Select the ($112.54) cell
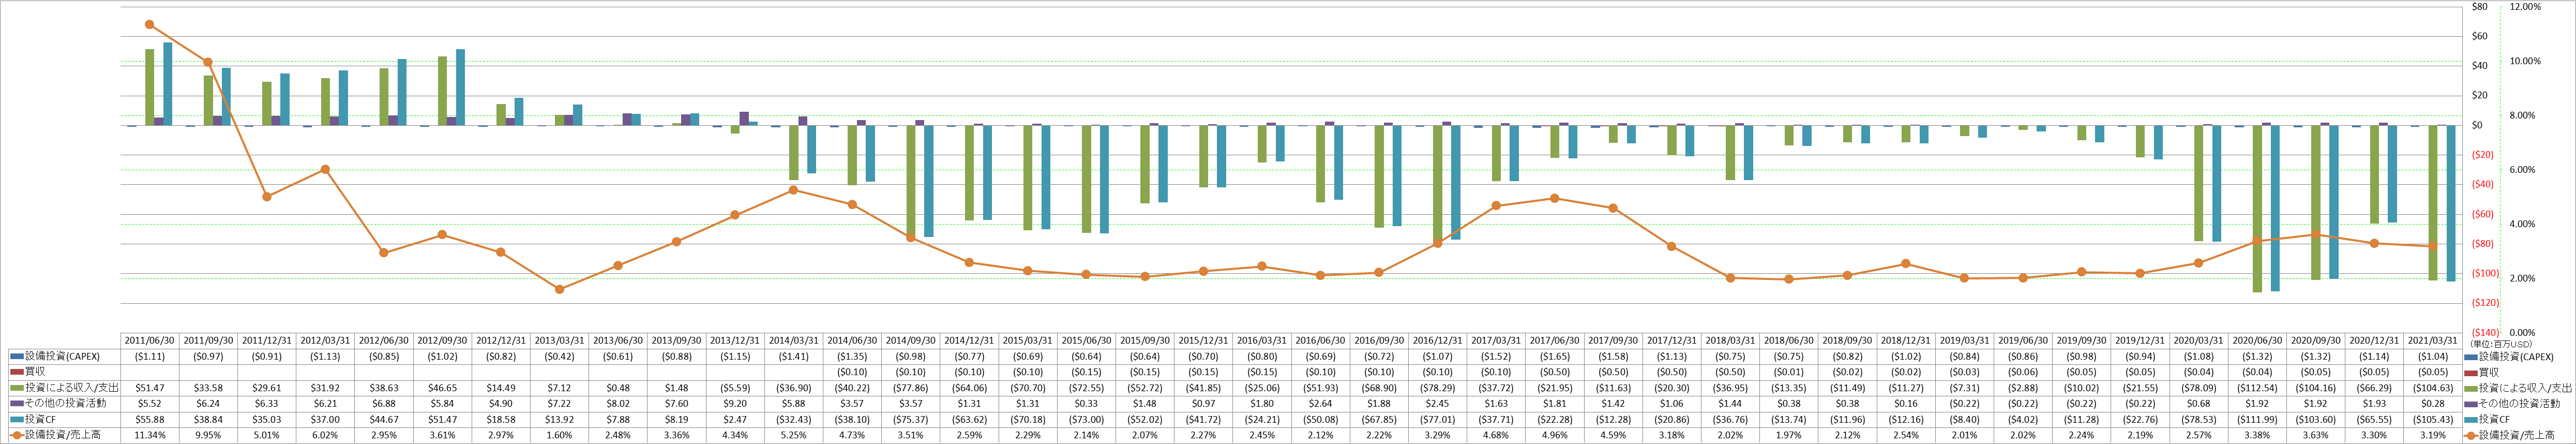The width and height of the screenshot is (2576, 444). click(2257, 388)
